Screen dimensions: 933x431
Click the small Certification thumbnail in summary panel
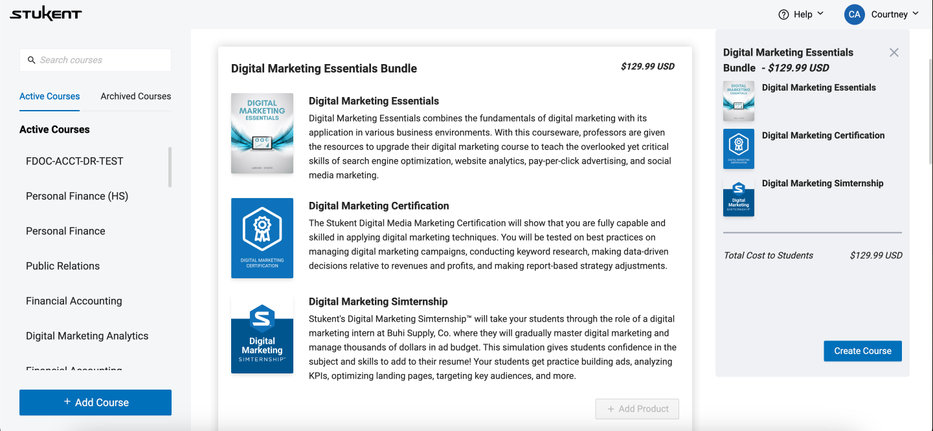tap(739, 149)
